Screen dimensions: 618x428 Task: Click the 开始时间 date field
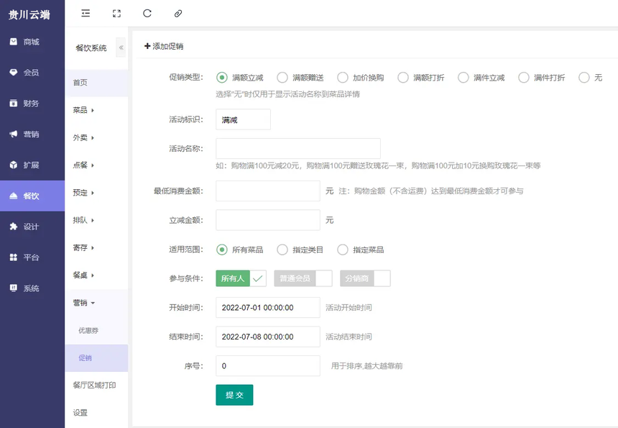268,308
